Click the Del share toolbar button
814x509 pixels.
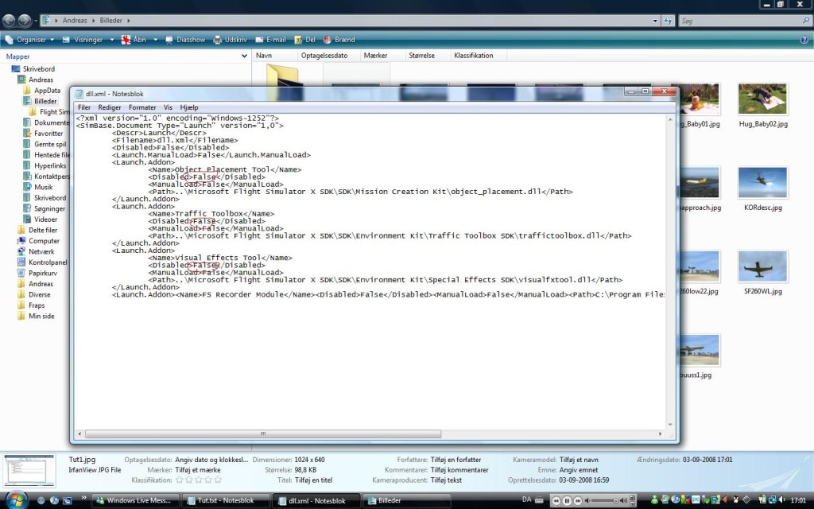click(305, 40)
